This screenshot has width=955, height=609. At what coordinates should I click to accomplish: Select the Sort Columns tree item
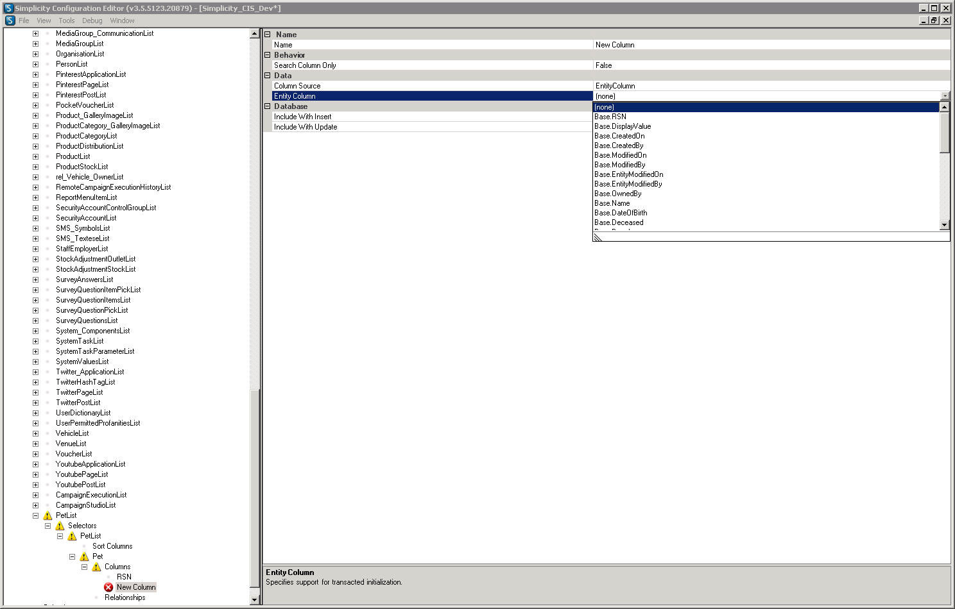click(112, 546)
